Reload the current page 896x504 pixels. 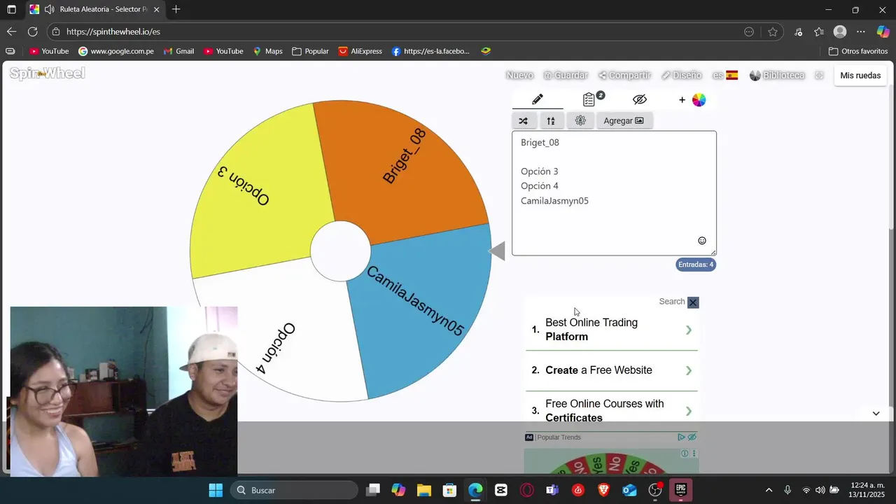point(32,31)
